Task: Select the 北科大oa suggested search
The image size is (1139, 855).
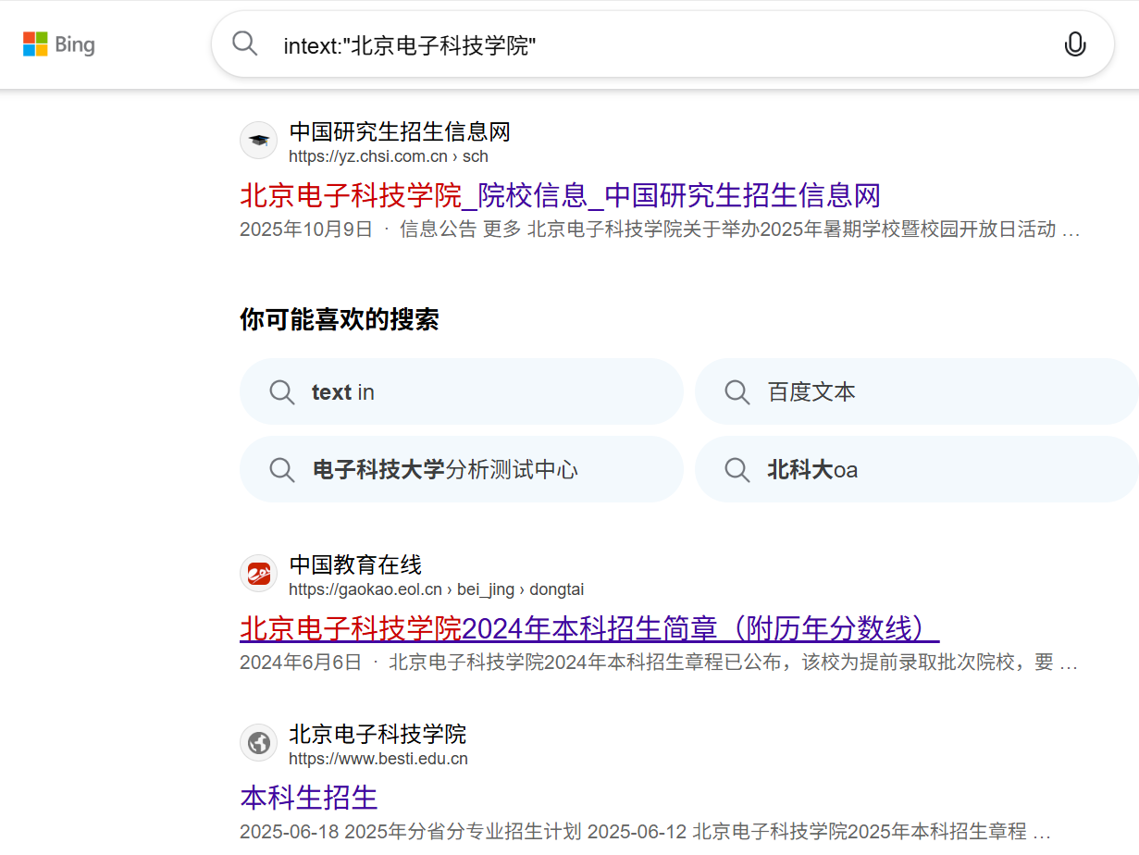Action: pyautogui.click(x=916, y=469)
